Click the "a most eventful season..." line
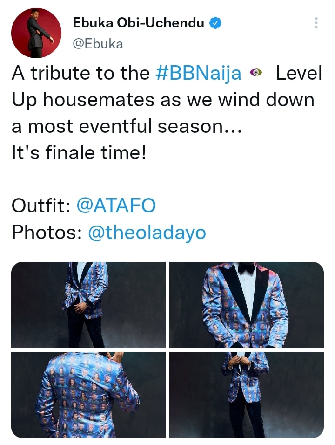The image size is (335, 445). tap(126, 126)
